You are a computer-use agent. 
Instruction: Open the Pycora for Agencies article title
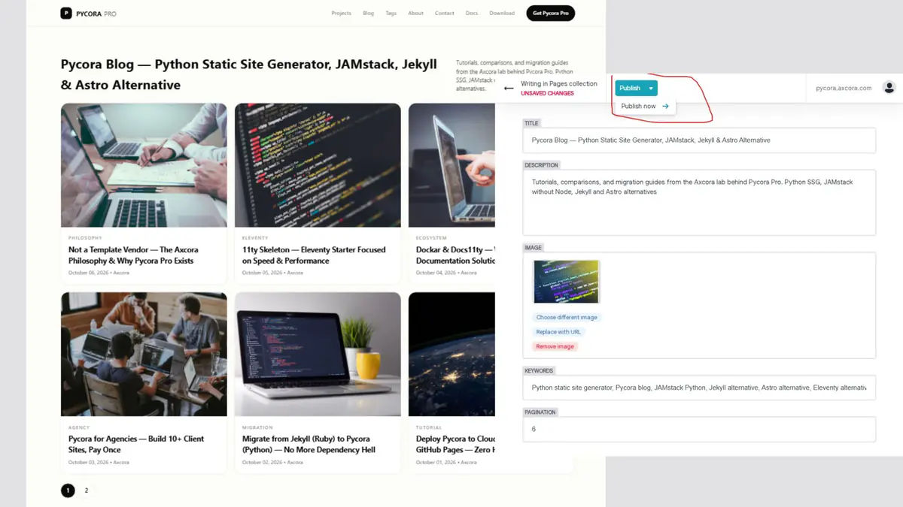[x=136, y=444]
